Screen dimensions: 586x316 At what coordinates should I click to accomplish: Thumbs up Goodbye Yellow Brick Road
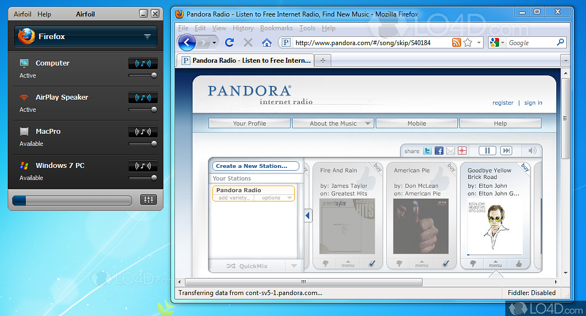(x=519, y=264)
